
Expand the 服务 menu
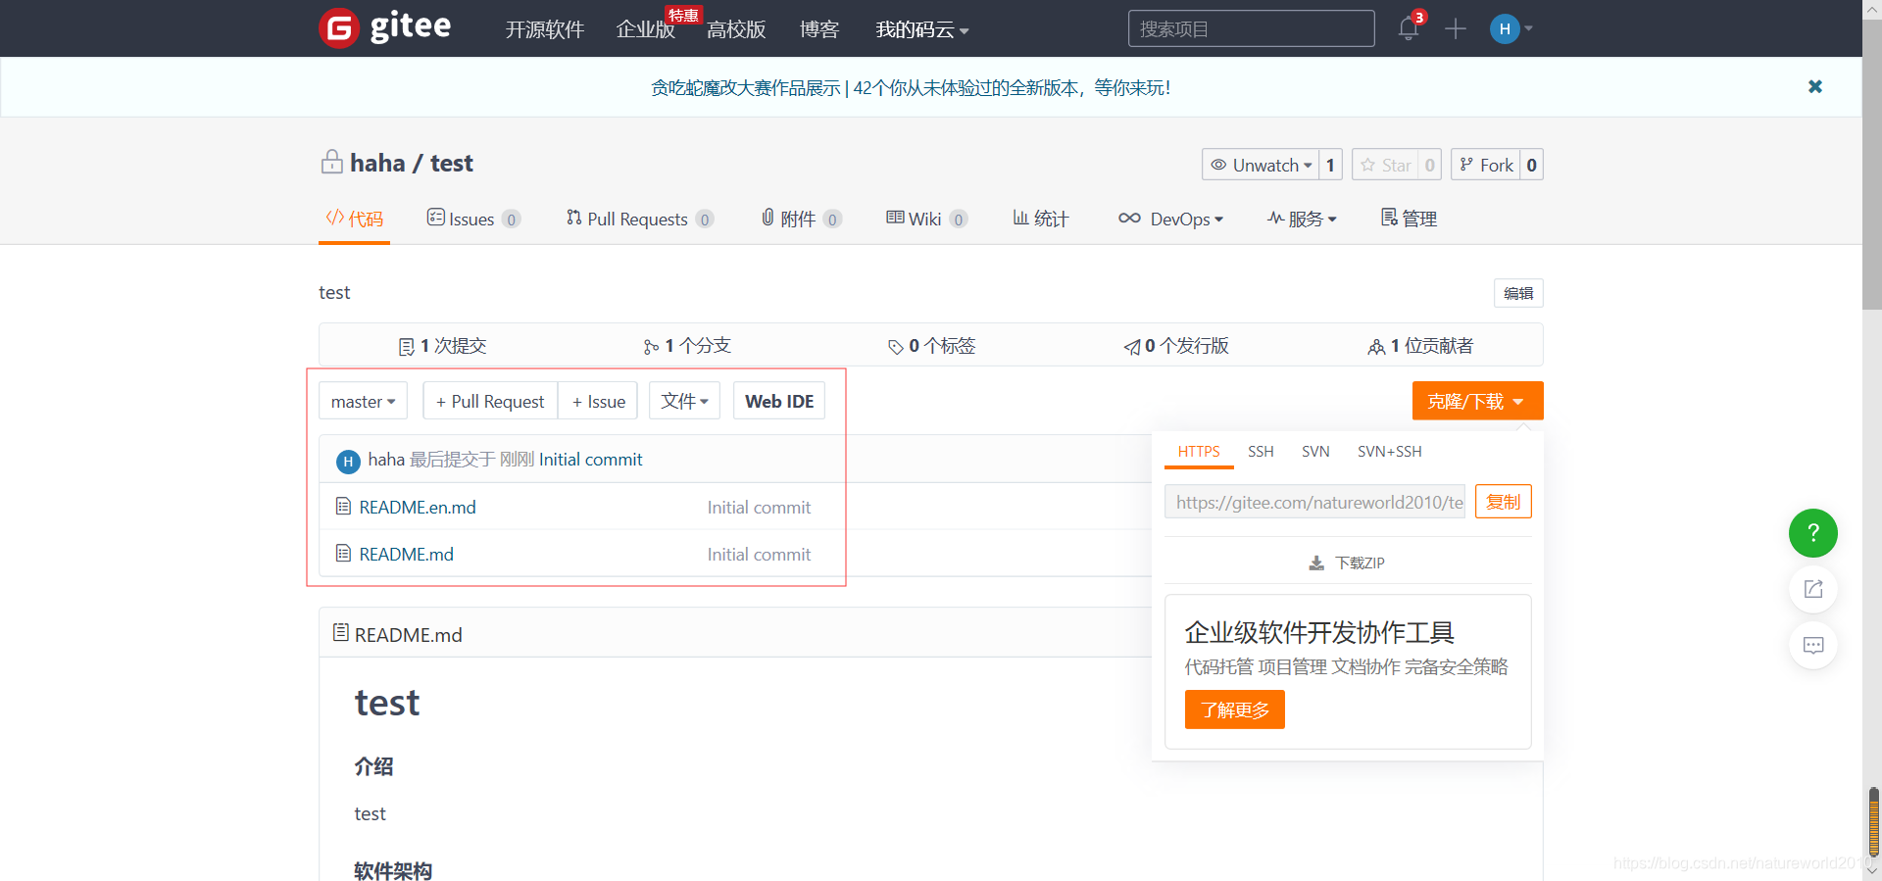[1302, 219]
